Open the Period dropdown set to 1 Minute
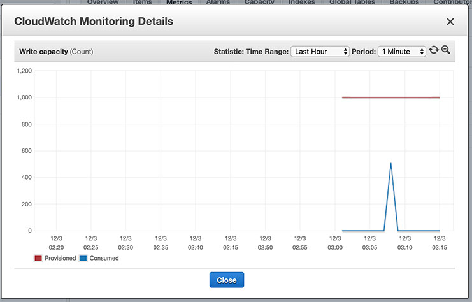 pyautogui.click(x=401, y=52)
